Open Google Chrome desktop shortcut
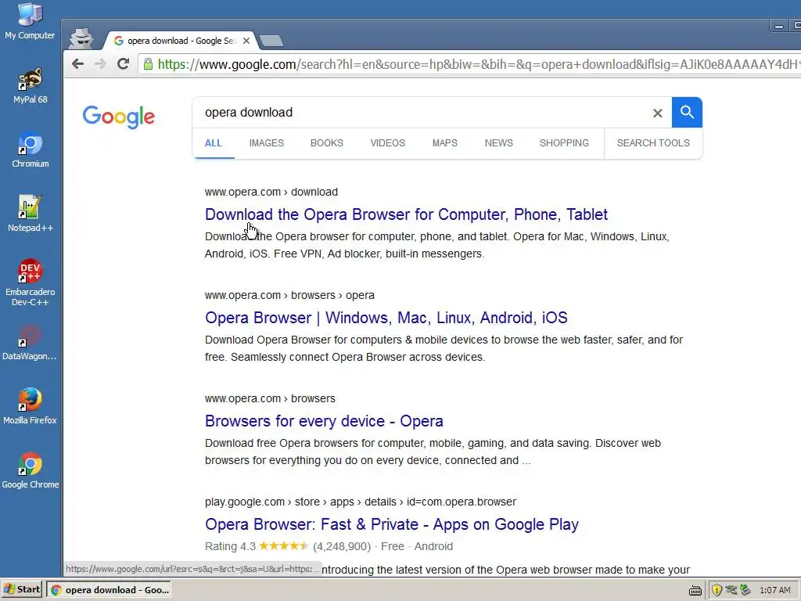The height and width of the screenshot is (601, 801). [31, 470]
